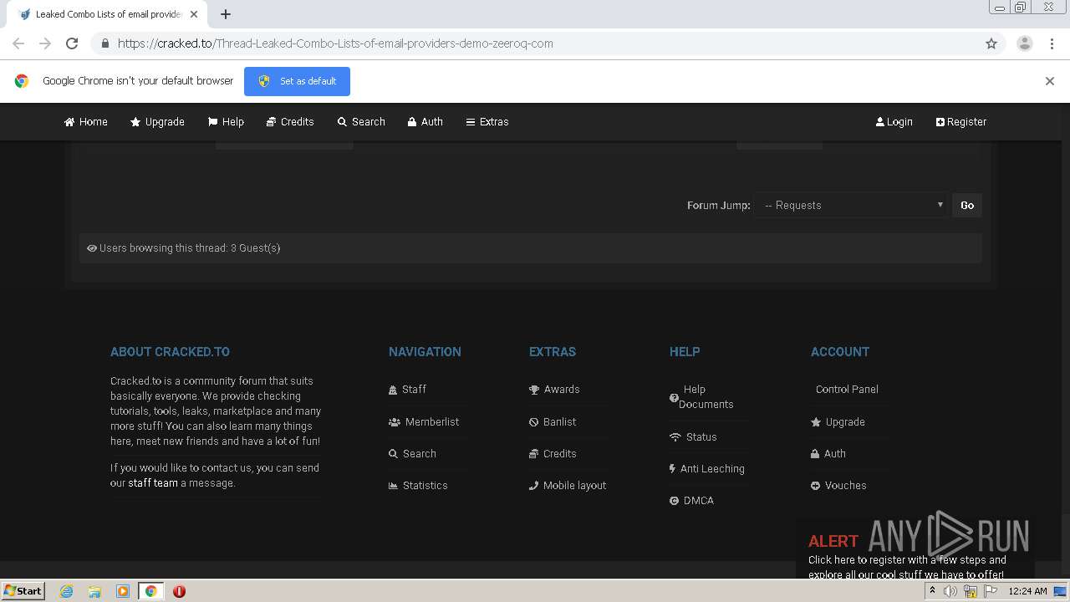
Task: View site info via padlock icon
Action: pyautogui.click(x=104, y=43)
